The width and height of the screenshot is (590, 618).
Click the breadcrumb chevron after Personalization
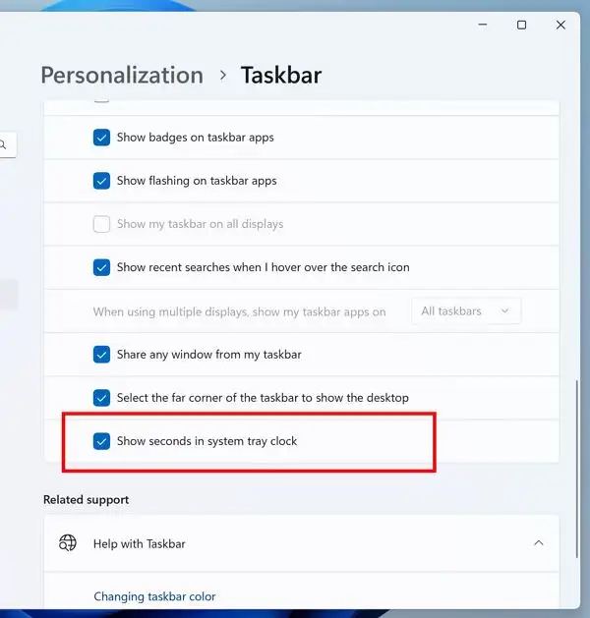[x=222, y=76]
